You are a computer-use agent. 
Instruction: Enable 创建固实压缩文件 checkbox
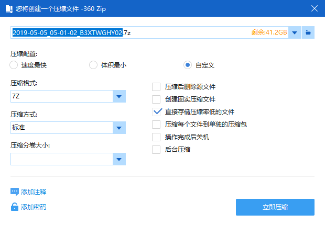click(156, 99)
